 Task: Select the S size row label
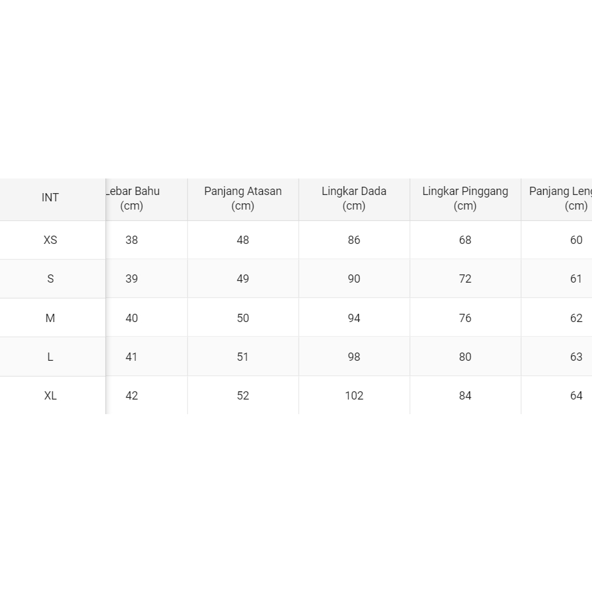(50, 279)
